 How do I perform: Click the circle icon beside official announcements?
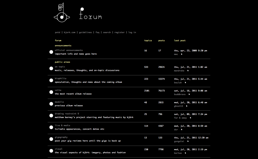tap(51, 52)
